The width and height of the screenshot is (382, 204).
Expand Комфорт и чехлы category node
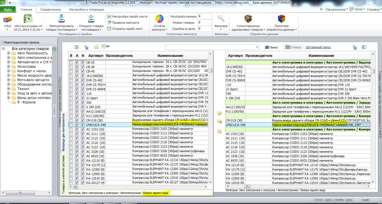coord(9,71)
